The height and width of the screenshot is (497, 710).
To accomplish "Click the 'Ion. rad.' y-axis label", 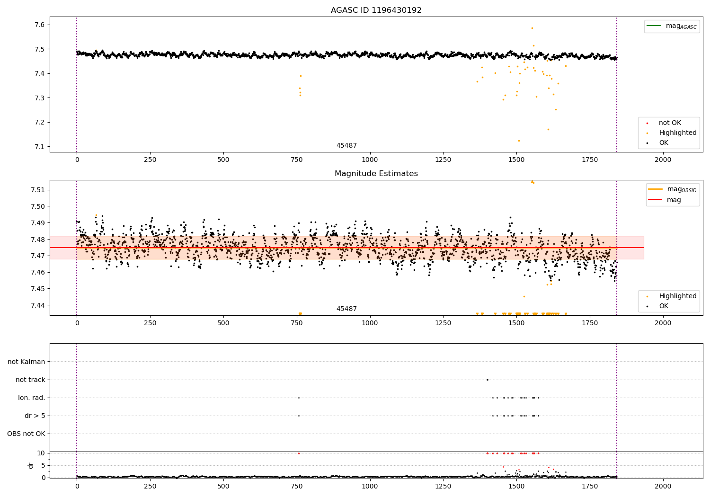I will point(32,398).
